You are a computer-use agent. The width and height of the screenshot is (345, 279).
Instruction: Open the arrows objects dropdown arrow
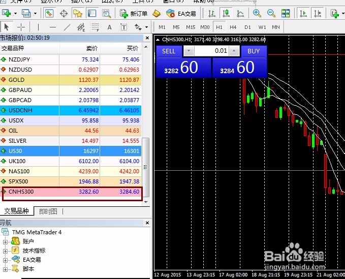147,27
